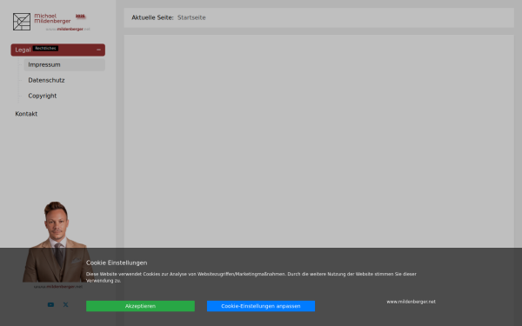Click the www.mildenberger.net text under the logo
The height and width of the screenshot is (326, 522).
(x=68, y=30)
